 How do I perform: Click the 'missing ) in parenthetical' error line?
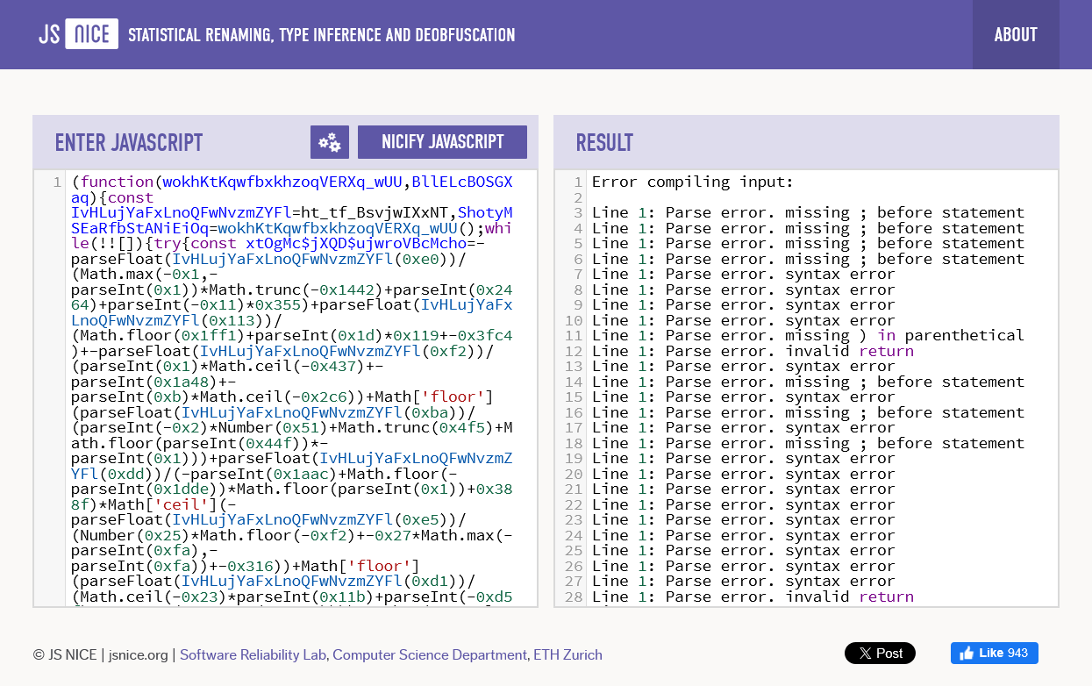(807, 336)
